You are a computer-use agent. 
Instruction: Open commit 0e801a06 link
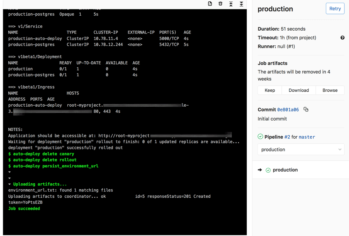click(288, 109)
